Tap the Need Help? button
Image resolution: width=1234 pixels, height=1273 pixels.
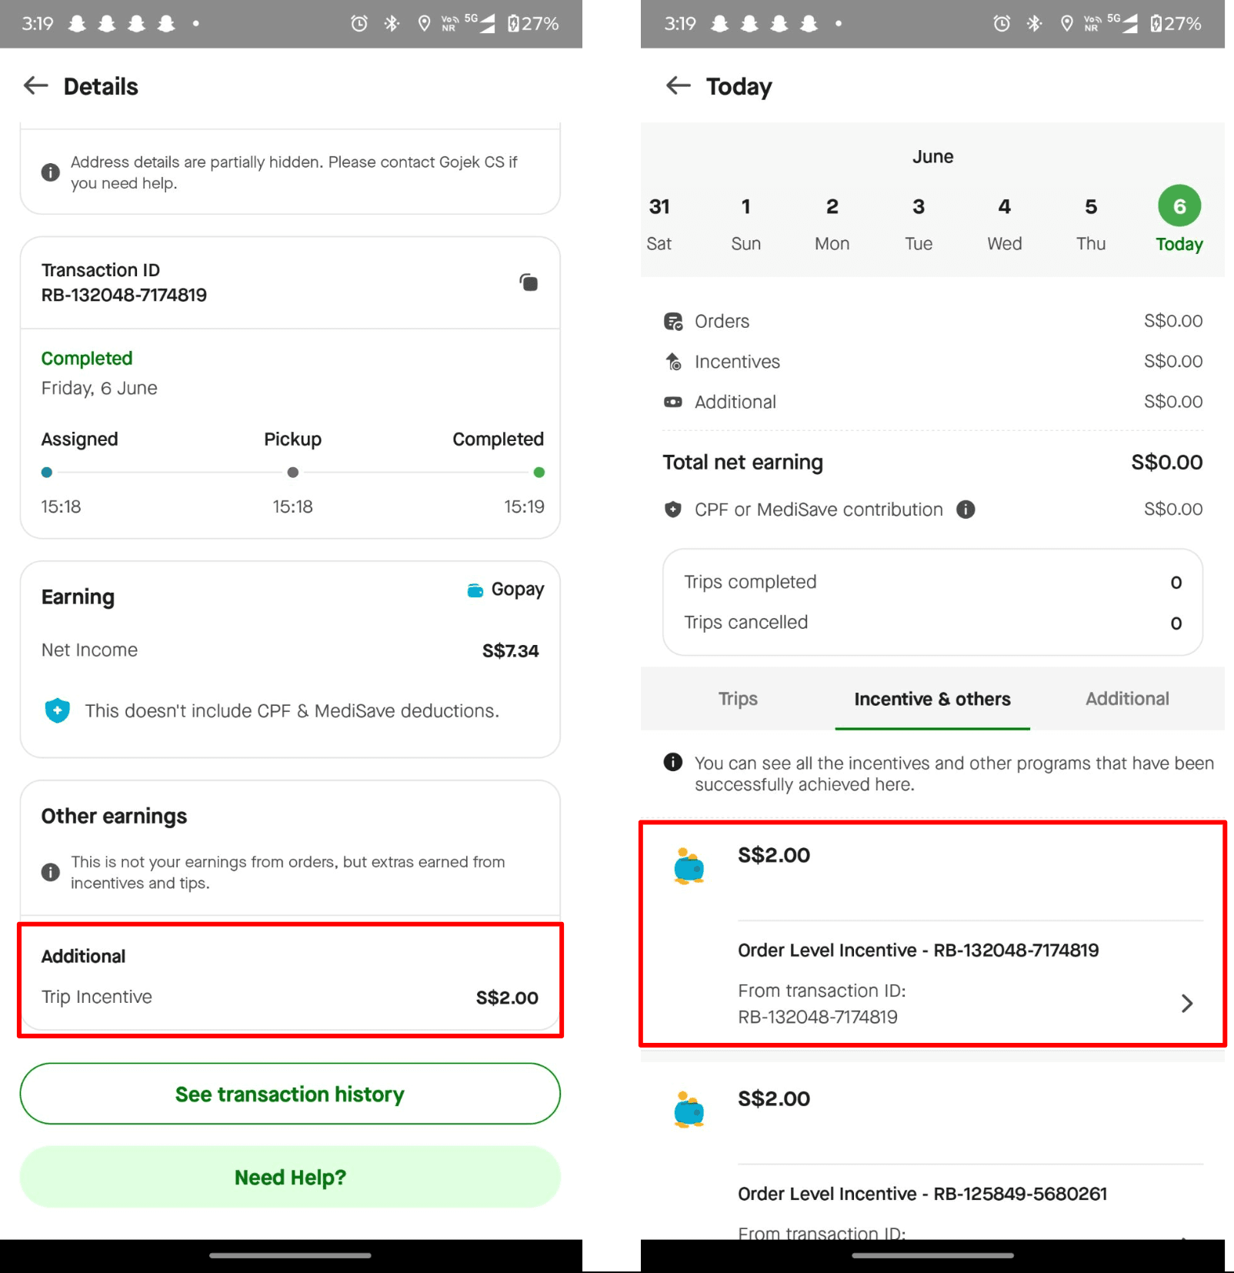tap(290, 1177)
